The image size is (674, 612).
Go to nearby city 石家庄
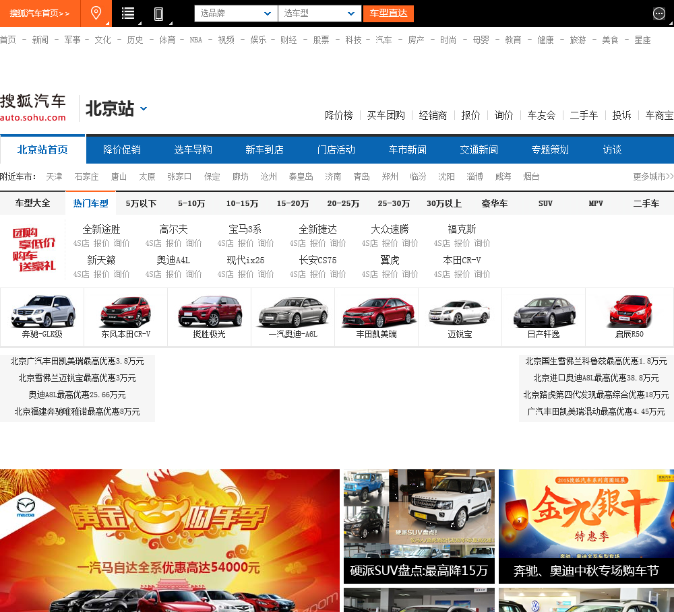click(x=86, y=176)
